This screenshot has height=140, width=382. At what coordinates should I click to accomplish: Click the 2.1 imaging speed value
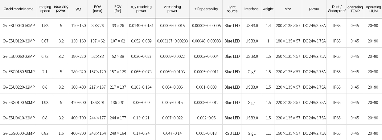[45, 72]
